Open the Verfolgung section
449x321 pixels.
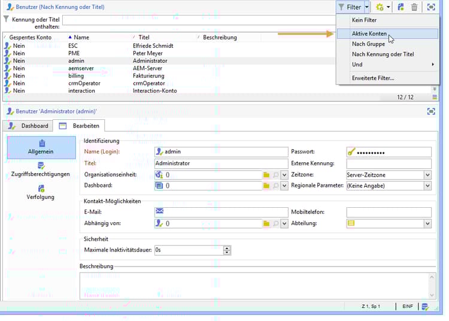click(x=40, y=193)
